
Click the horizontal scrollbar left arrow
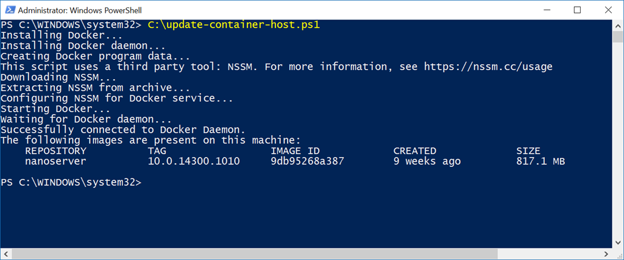[x=5, y=254]
